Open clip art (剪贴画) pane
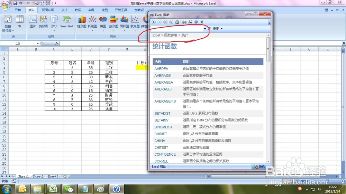Image resolution: width=346 pixels, height=194 pixels. pos(44,22)
